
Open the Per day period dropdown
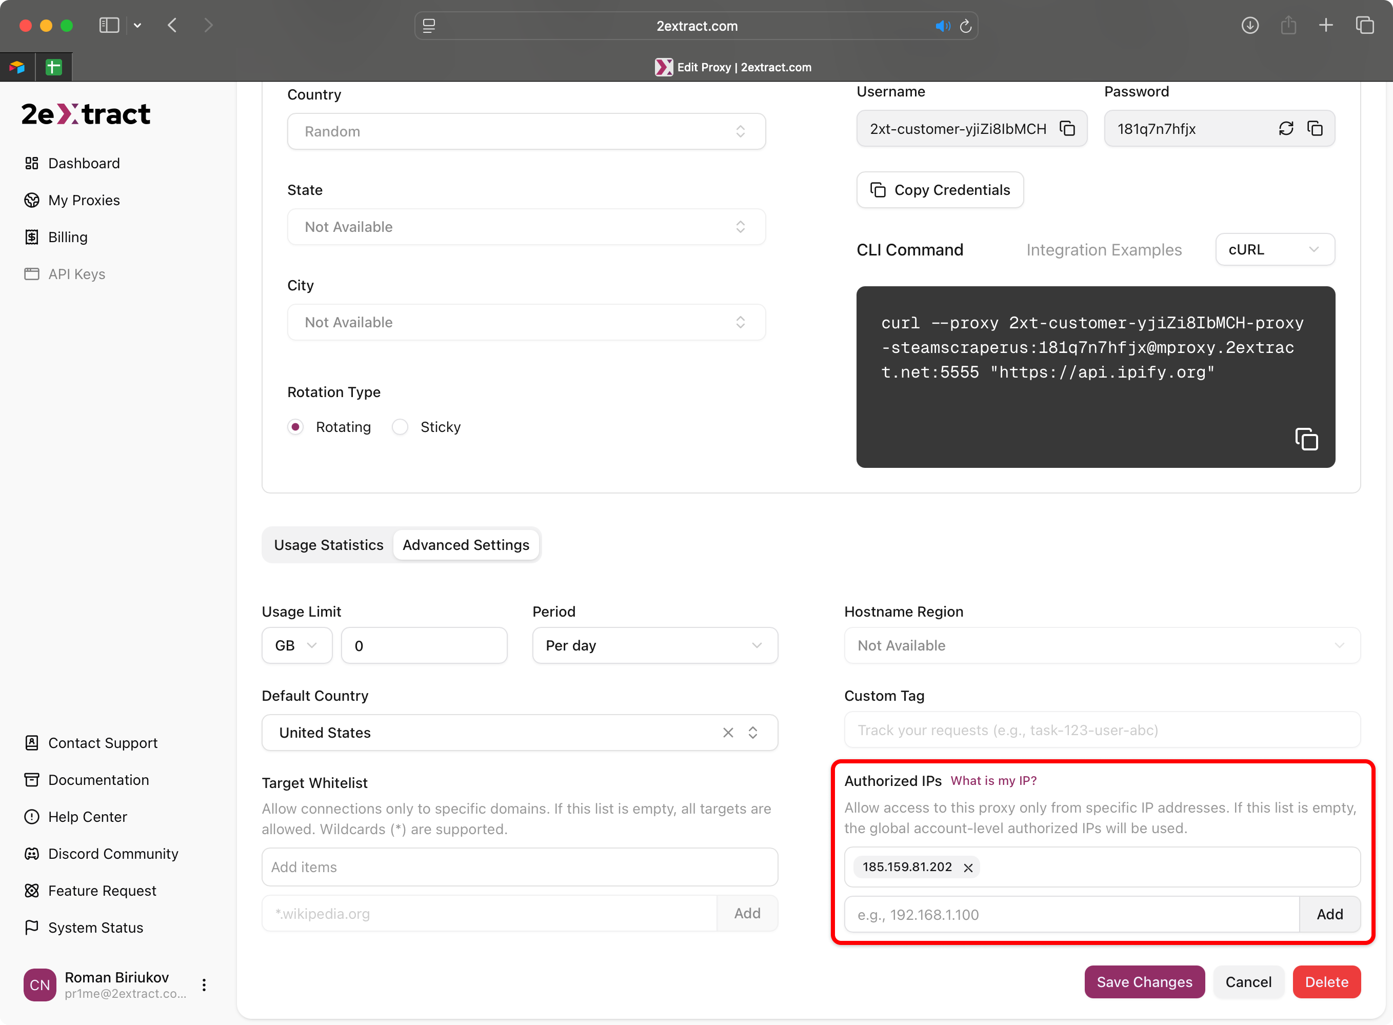click(654, 645)
